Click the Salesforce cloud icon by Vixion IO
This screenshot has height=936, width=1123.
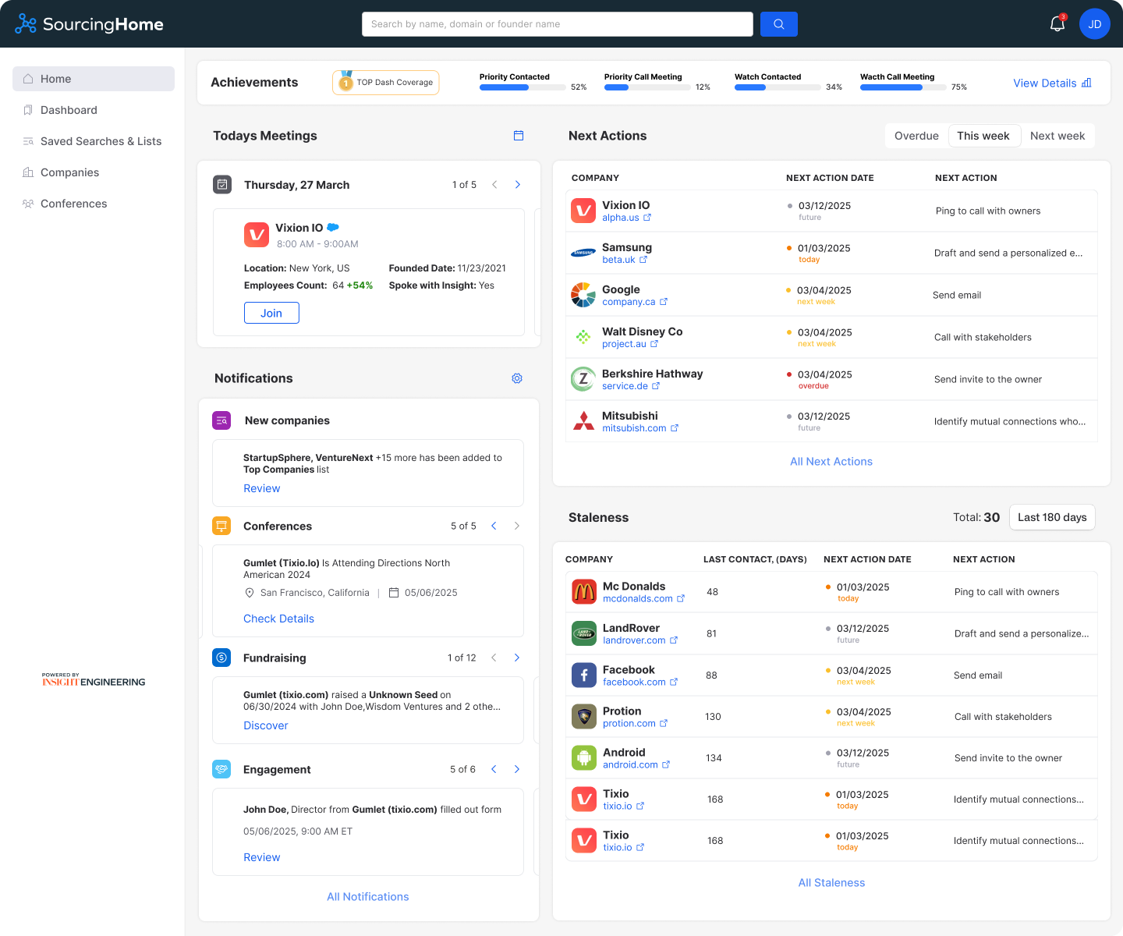333,228
